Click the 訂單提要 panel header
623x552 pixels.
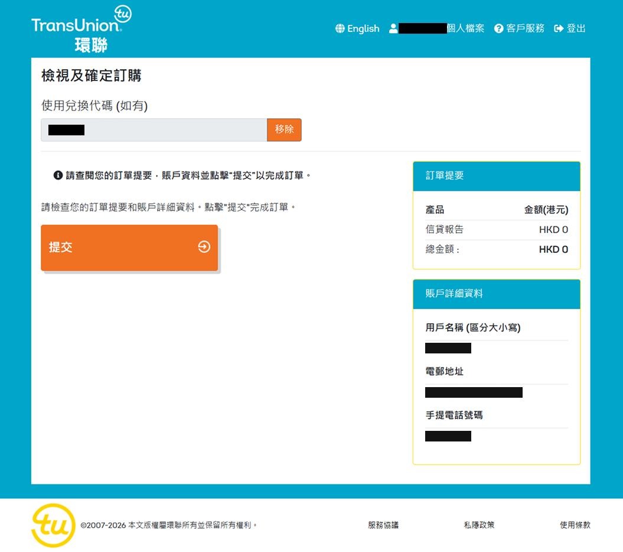click(497, 176)
